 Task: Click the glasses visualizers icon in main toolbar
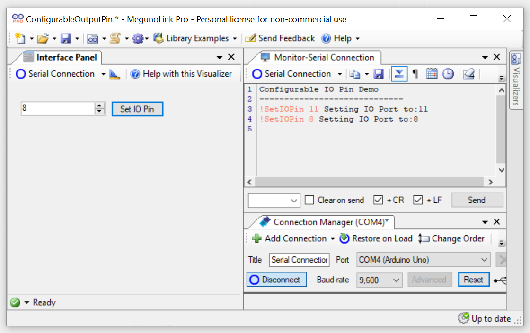pos(92,38)
